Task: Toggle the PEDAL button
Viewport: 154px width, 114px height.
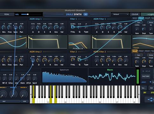Action: (7, 14)
